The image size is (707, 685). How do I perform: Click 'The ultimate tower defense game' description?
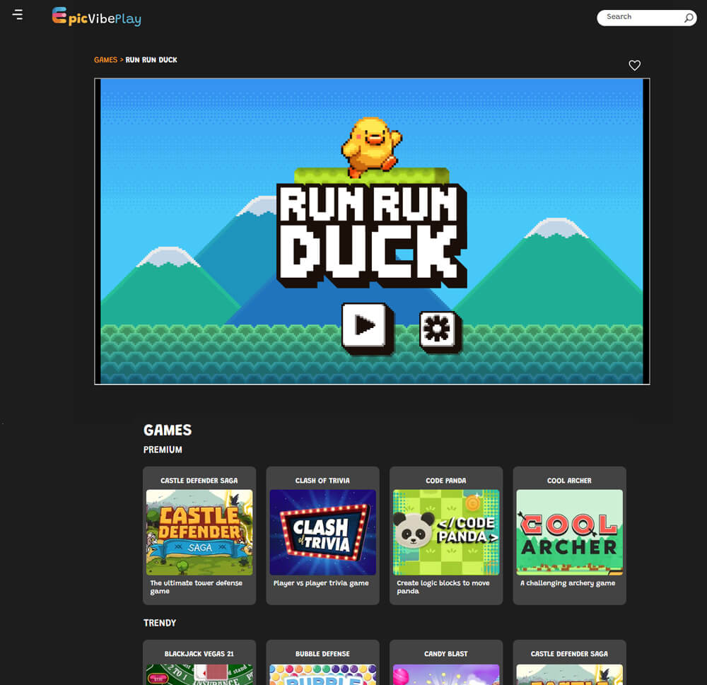(x=196, y=587)
